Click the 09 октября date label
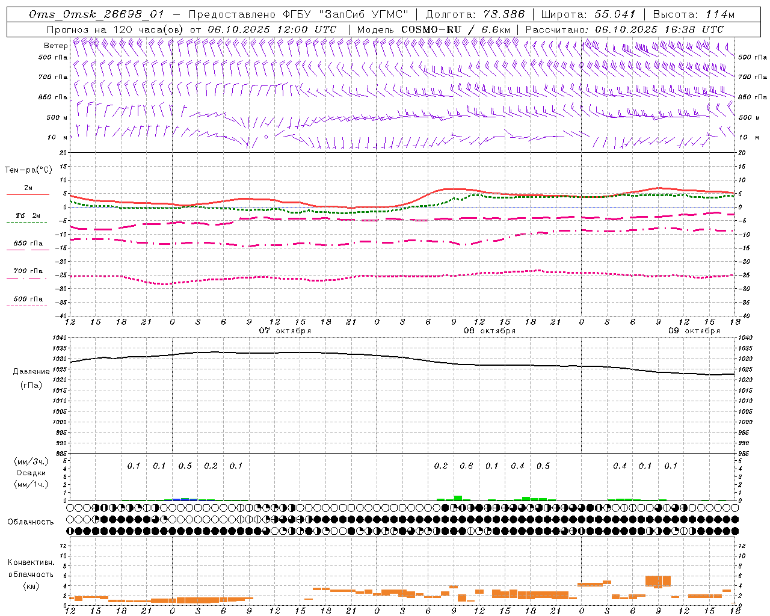 tap(694, 331)
